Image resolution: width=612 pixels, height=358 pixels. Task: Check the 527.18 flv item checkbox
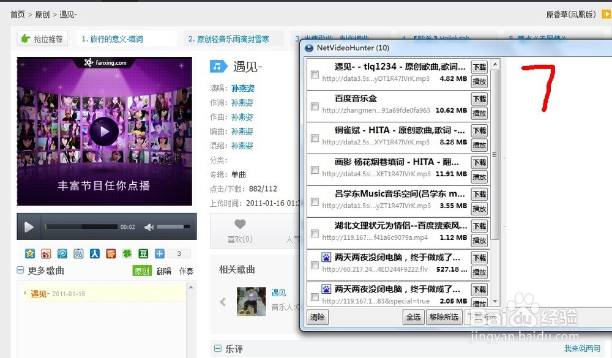315,266
